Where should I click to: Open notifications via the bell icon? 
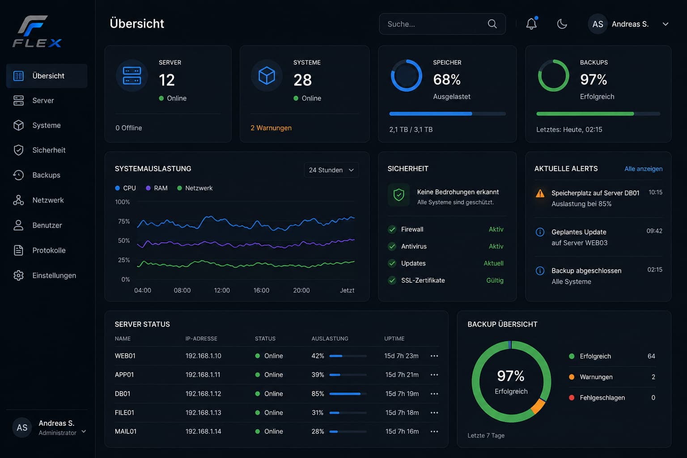[531, 24]
